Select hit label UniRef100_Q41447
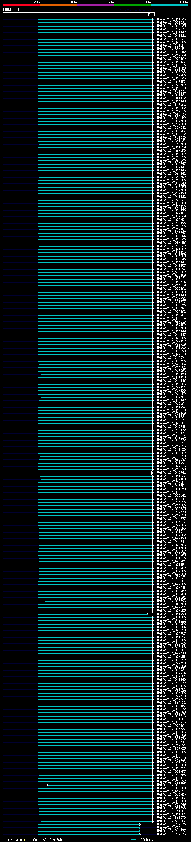191x842 pixels. click(171, 32)
